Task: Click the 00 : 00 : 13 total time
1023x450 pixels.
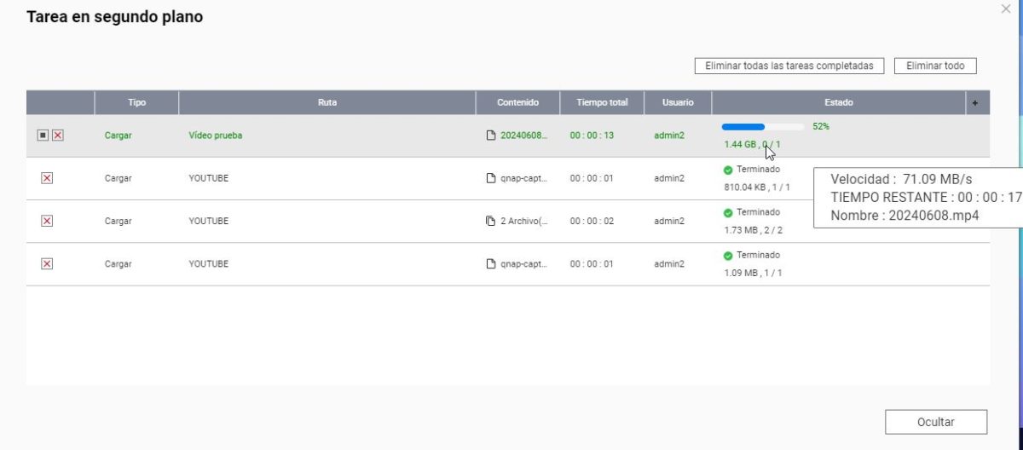Action: click(592, 136)
